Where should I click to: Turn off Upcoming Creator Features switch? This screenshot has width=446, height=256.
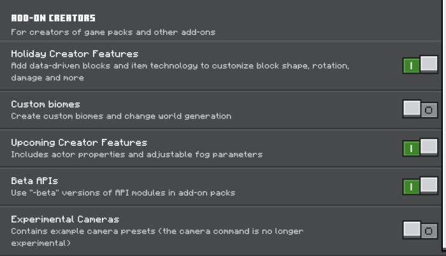click(x=420, y=148)
